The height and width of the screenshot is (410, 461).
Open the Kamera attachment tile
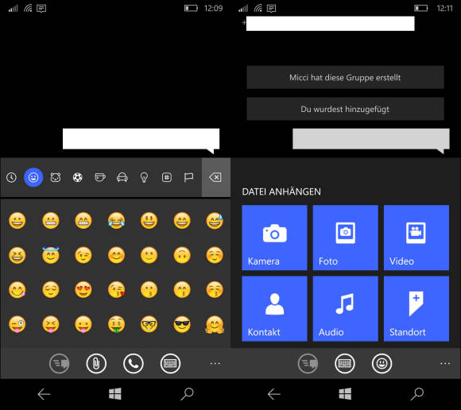click(274, 238)
